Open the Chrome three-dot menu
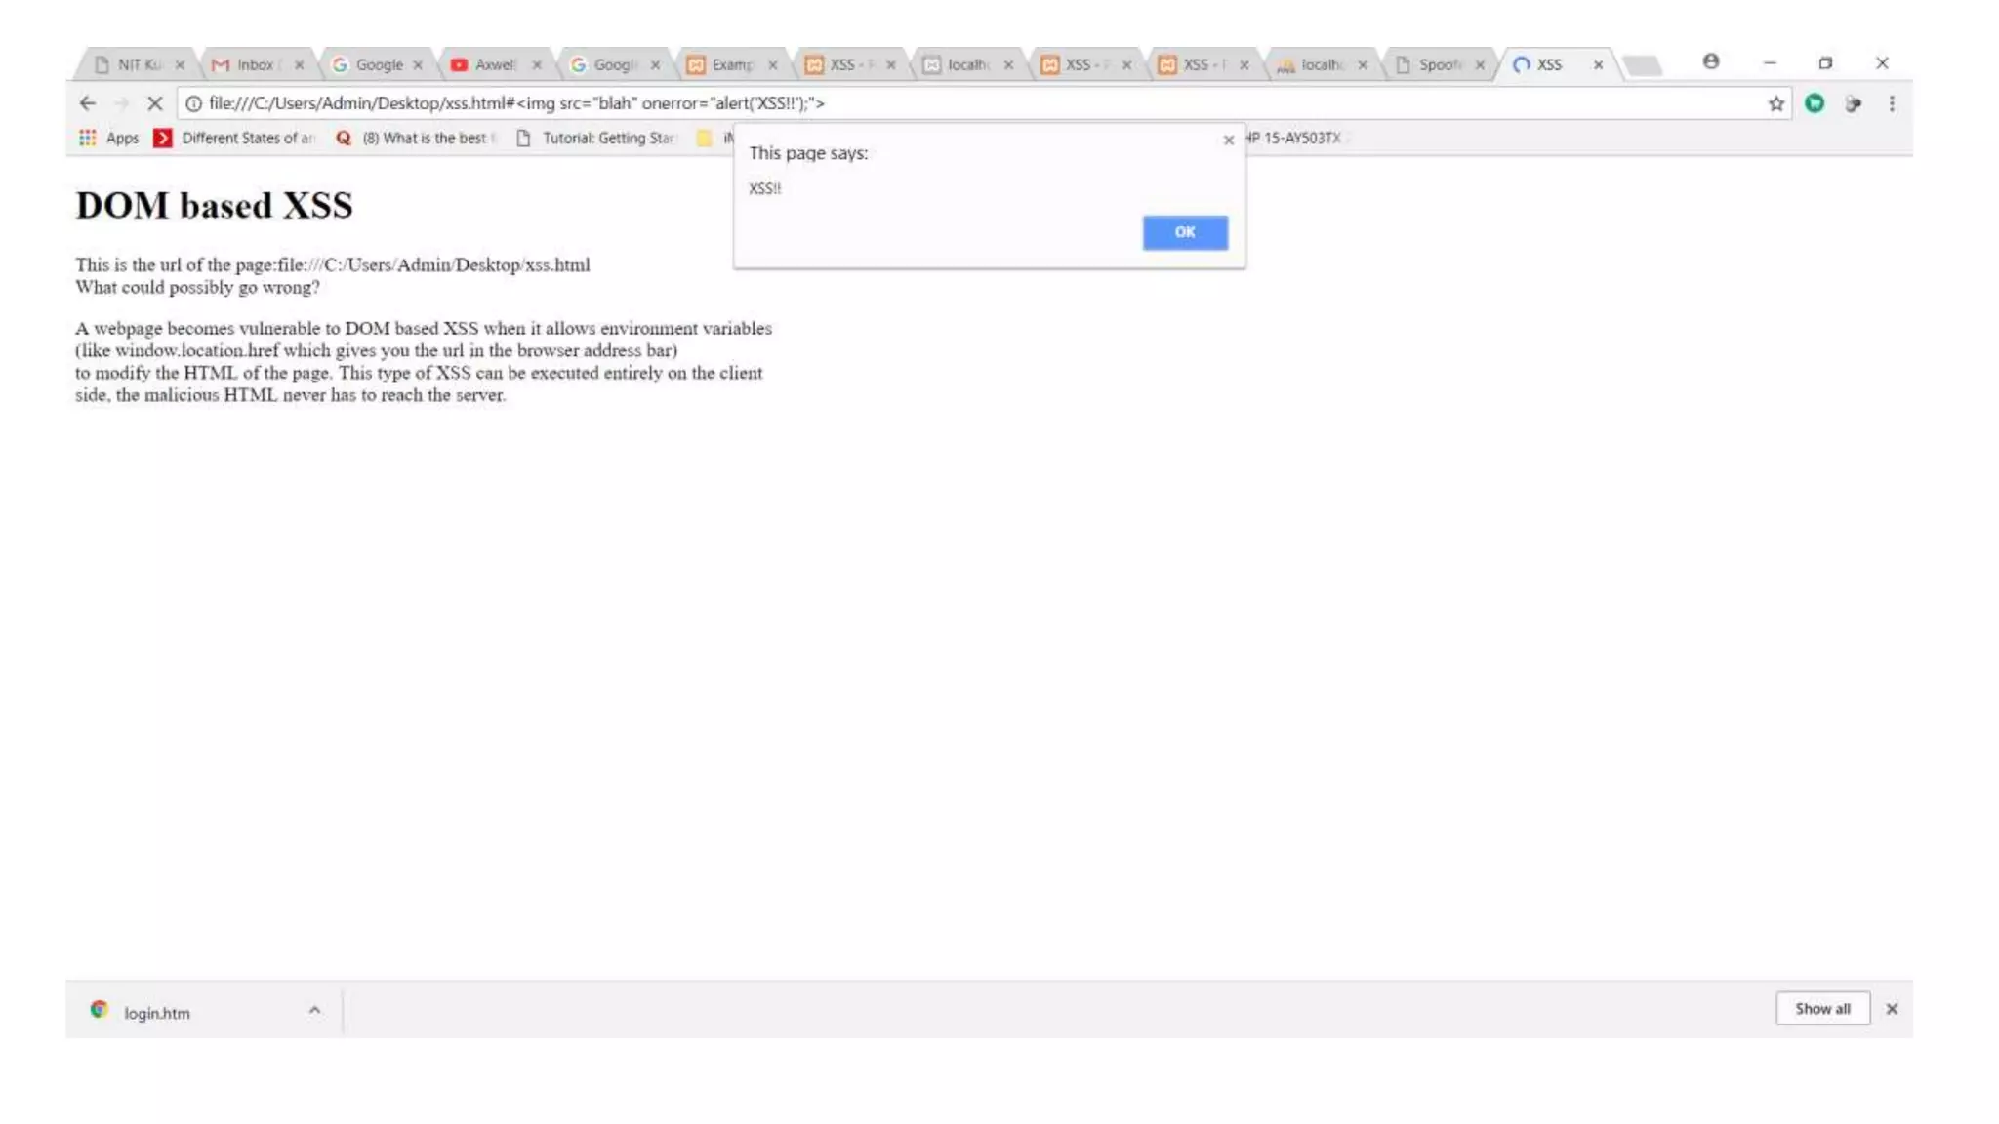The width and height of the screenshot is (1999, 1124). 1892,103
